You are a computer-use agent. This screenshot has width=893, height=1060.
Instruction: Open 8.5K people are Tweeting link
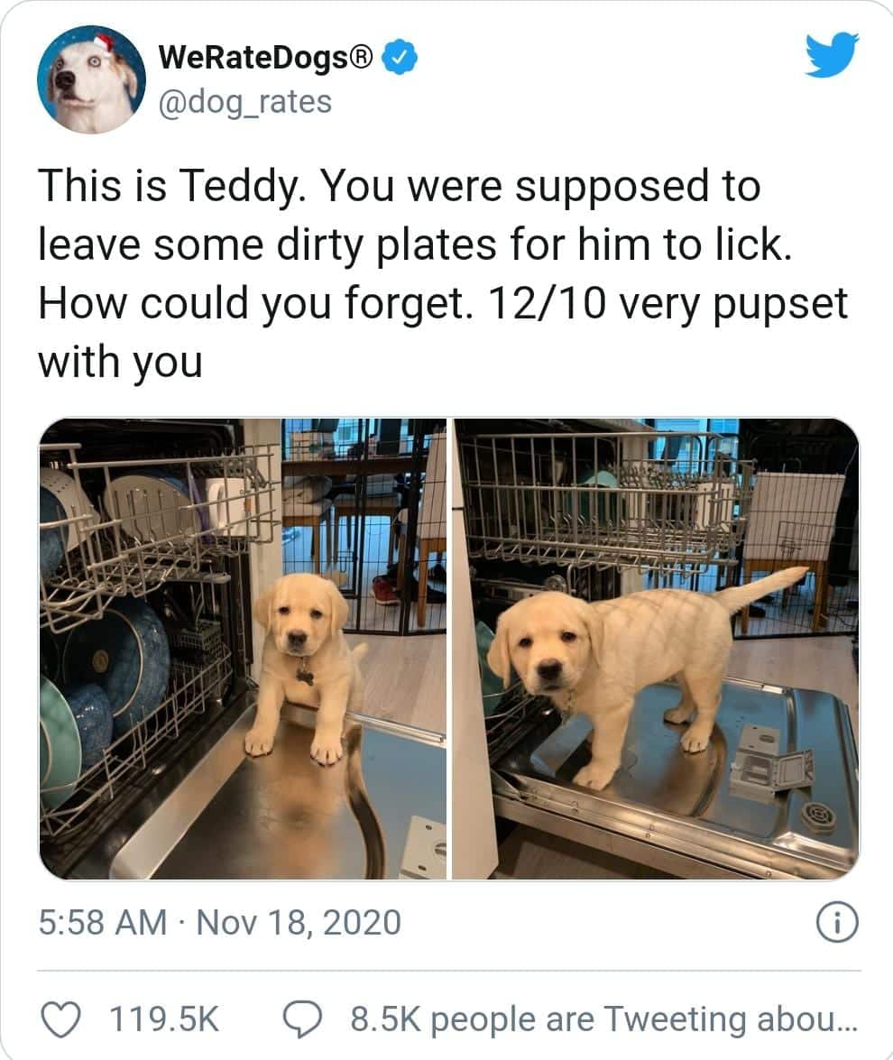603,1019
